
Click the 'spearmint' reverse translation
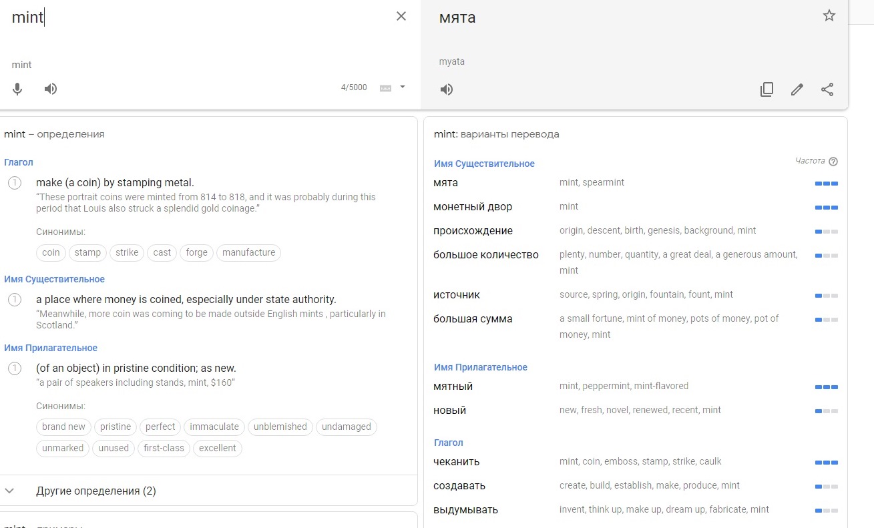coord(604,182)
